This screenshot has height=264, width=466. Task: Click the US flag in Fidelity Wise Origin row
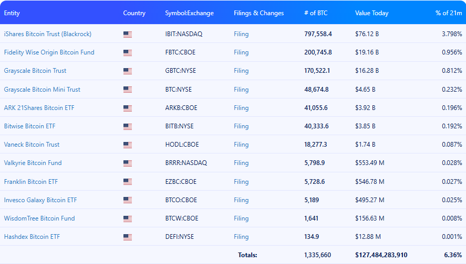tap(128, 53)
